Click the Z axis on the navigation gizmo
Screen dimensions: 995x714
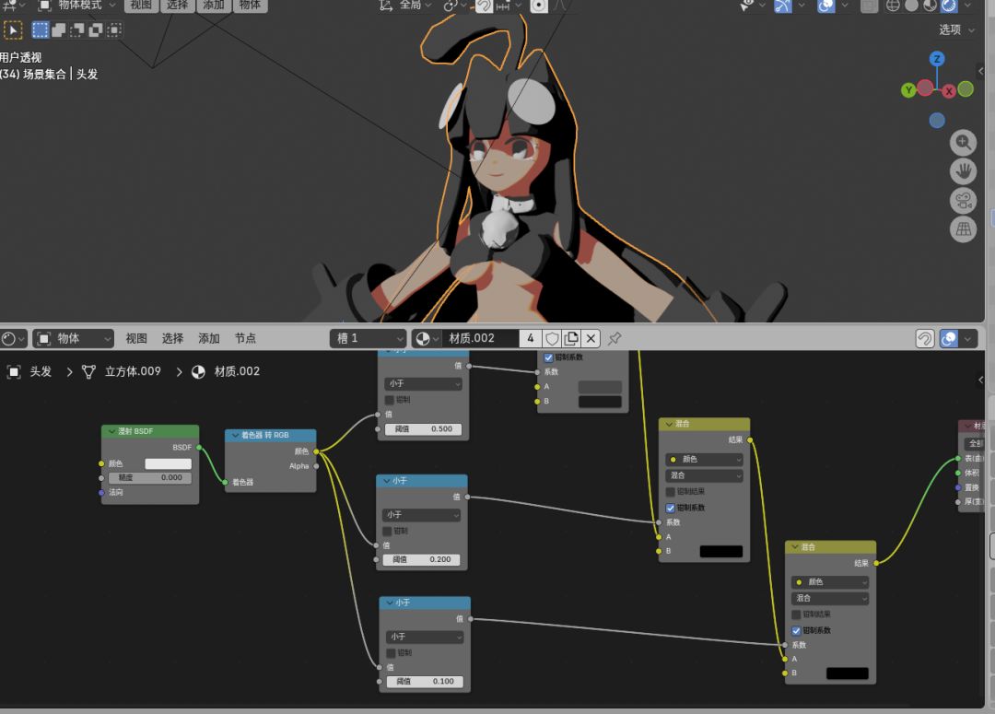click(937, 59)
